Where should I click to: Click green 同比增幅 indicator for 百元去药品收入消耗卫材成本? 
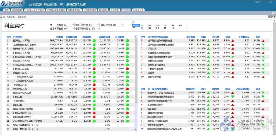click(x=94, y=121)
